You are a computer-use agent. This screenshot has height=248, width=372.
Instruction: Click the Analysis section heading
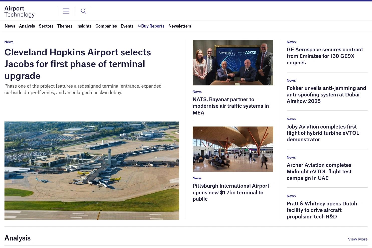(18, 238)
